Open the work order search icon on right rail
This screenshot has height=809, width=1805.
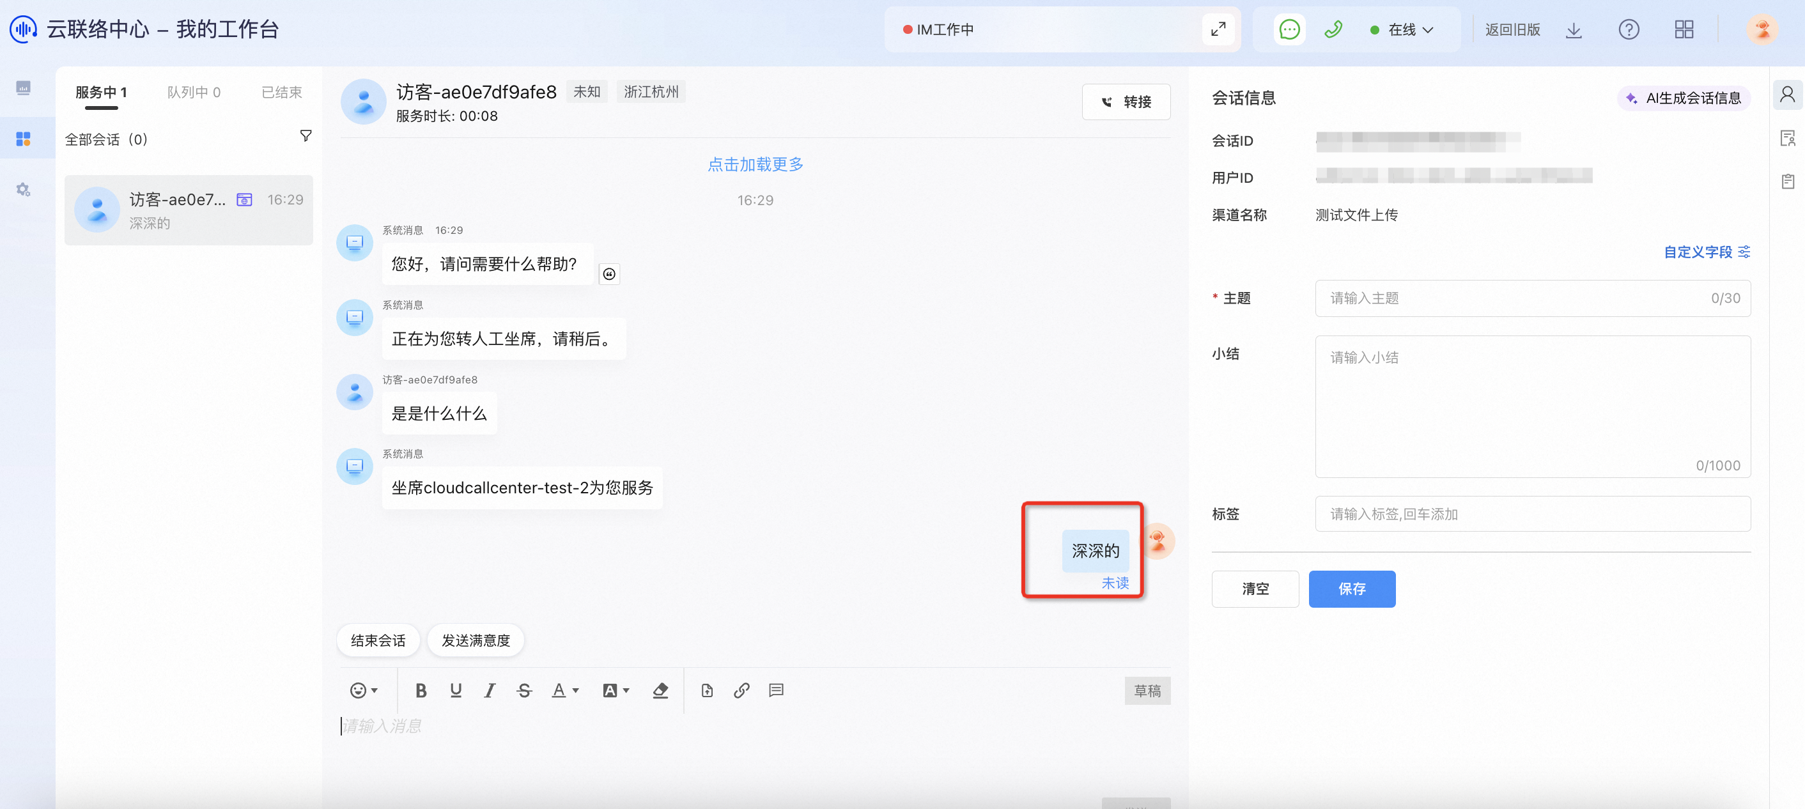(x=1788, y=138)
